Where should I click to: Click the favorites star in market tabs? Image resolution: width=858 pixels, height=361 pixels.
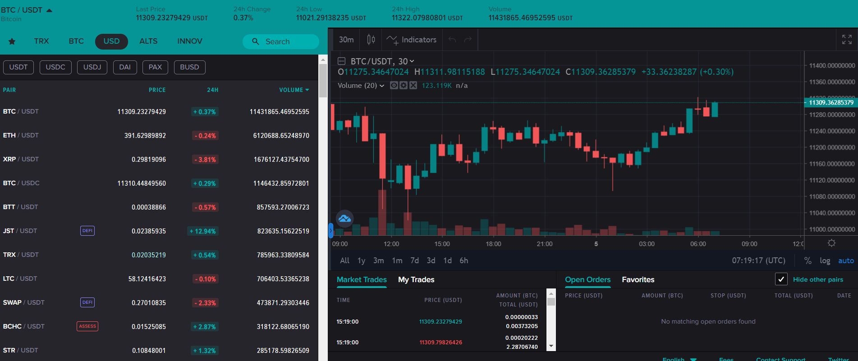tap(12, 41)
